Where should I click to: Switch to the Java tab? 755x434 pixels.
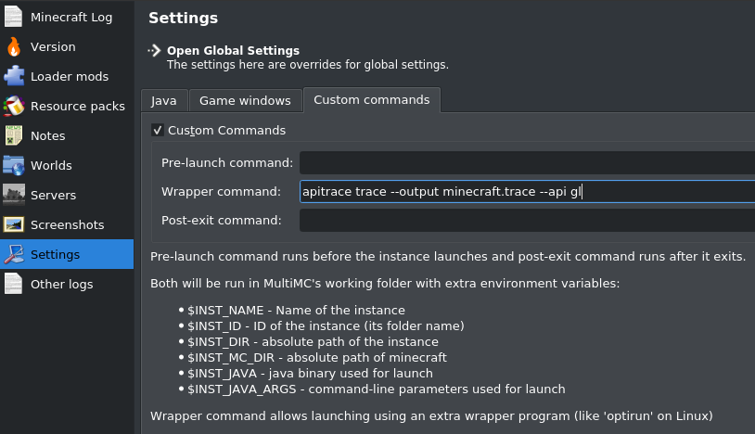tap(164, 100)
